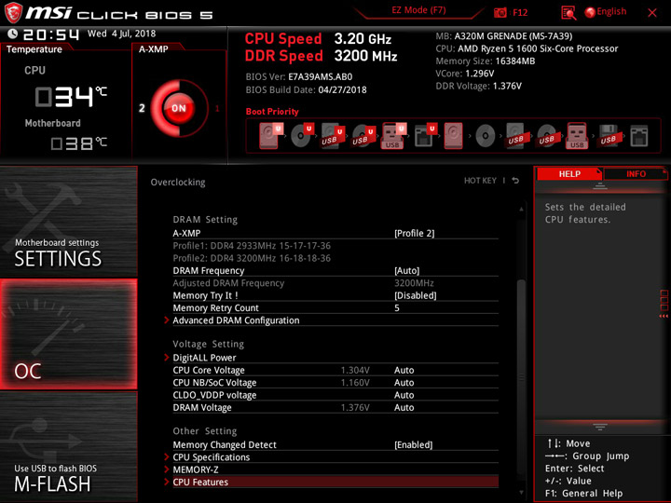The image size is (671, 503).
Task: Select the UEFI USB key boot device
Action: tap(393, 136)
